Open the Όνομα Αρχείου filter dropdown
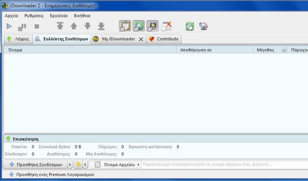The width and height of the screenshot is (308, 181). pyautogui.click(x=115, y=165)
